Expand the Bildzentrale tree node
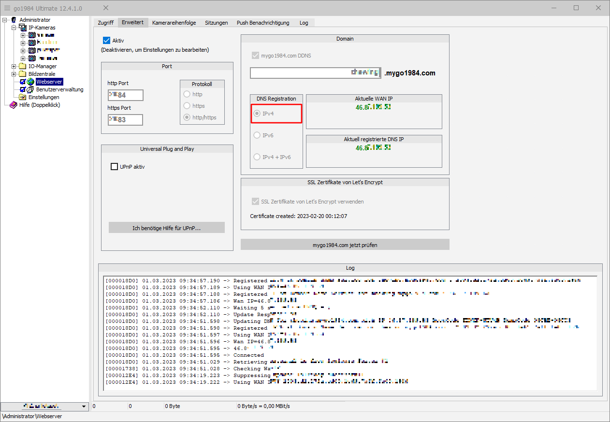 click(14, 74)
